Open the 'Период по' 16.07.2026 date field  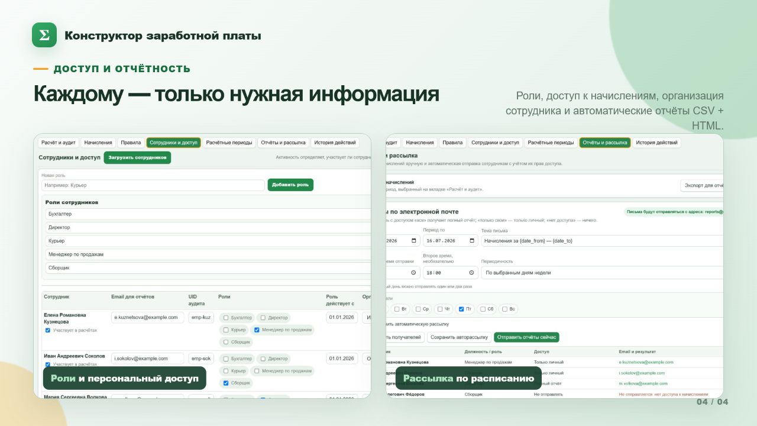click(x=449, y=241)
